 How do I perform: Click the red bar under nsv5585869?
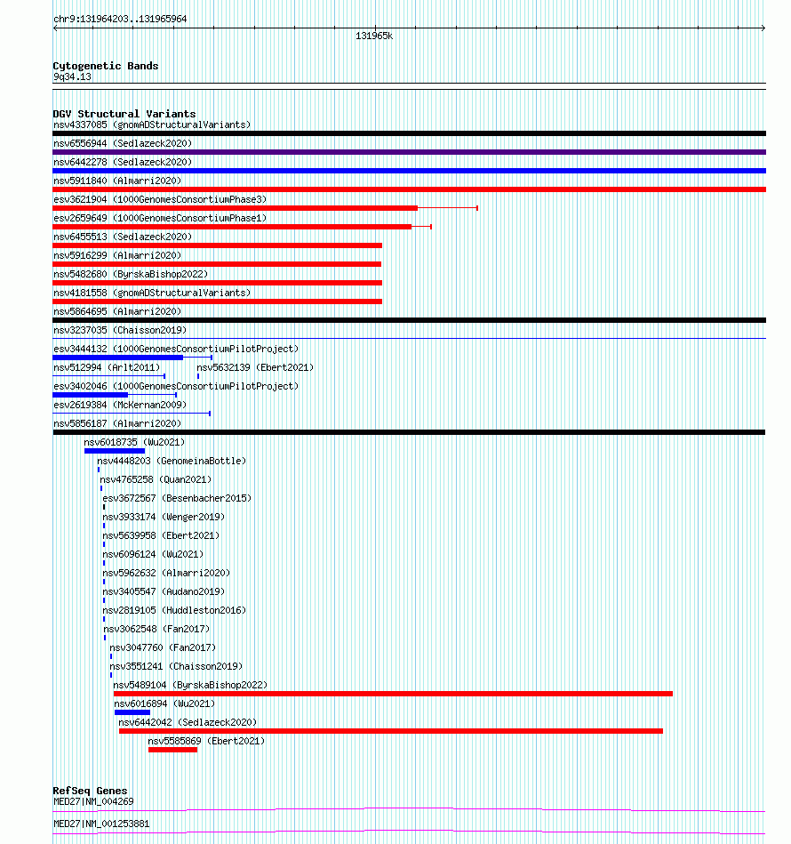(172, 750)
